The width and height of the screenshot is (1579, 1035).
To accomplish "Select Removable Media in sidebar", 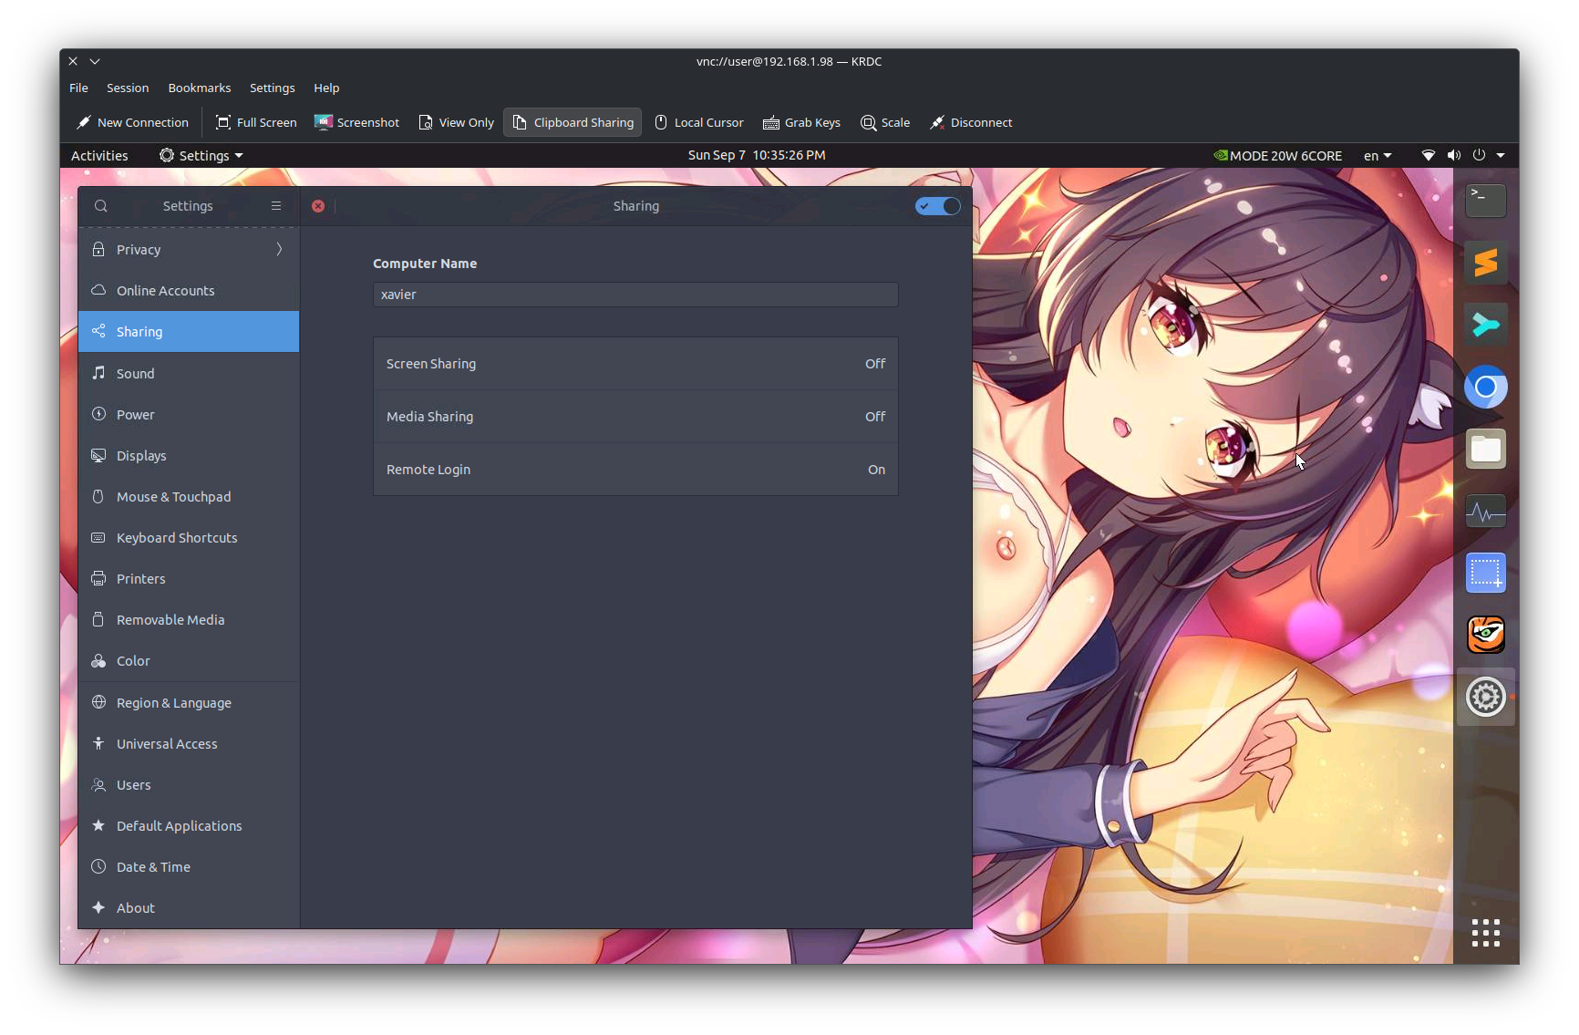I will coord(189,619).
